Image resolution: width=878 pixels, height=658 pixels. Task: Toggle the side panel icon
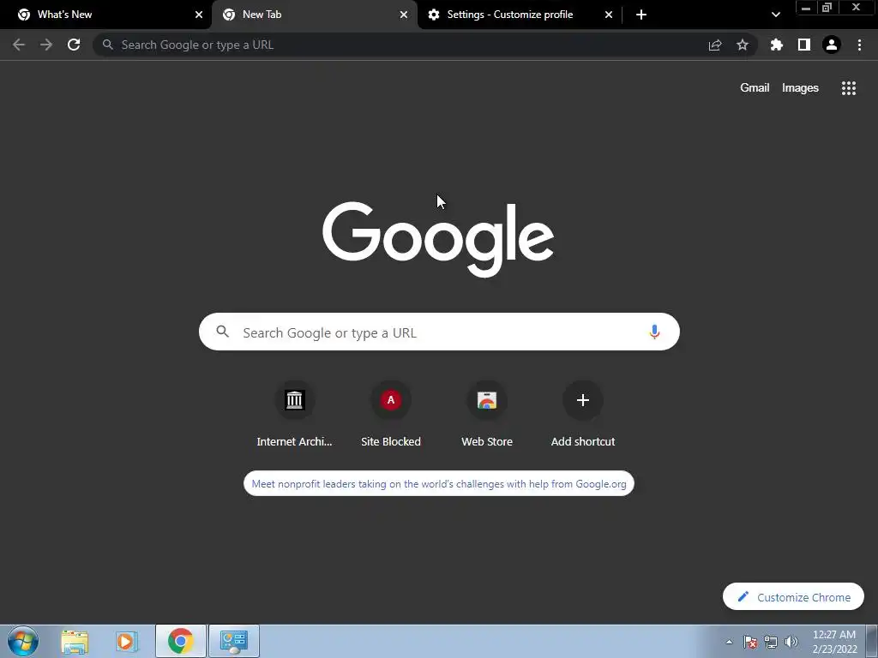click(804, 45)
